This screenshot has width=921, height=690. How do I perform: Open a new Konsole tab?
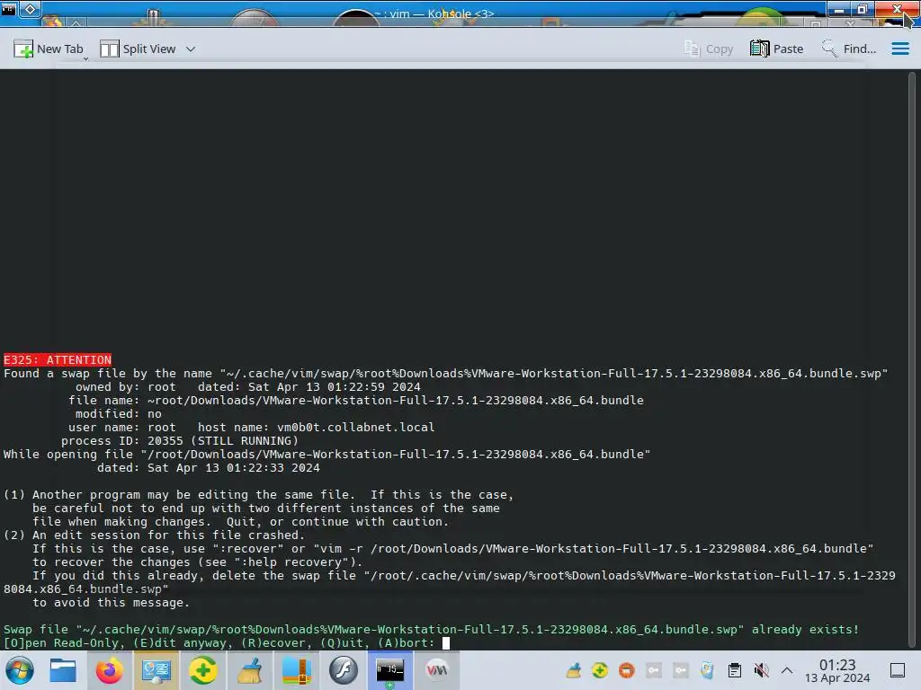pos(49,49)
